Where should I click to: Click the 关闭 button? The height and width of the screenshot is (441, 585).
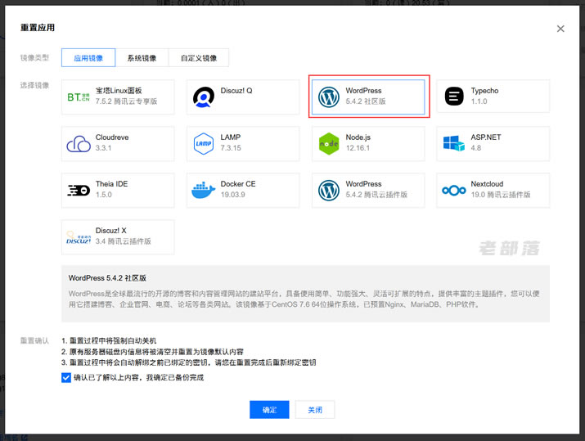[315, 410]
